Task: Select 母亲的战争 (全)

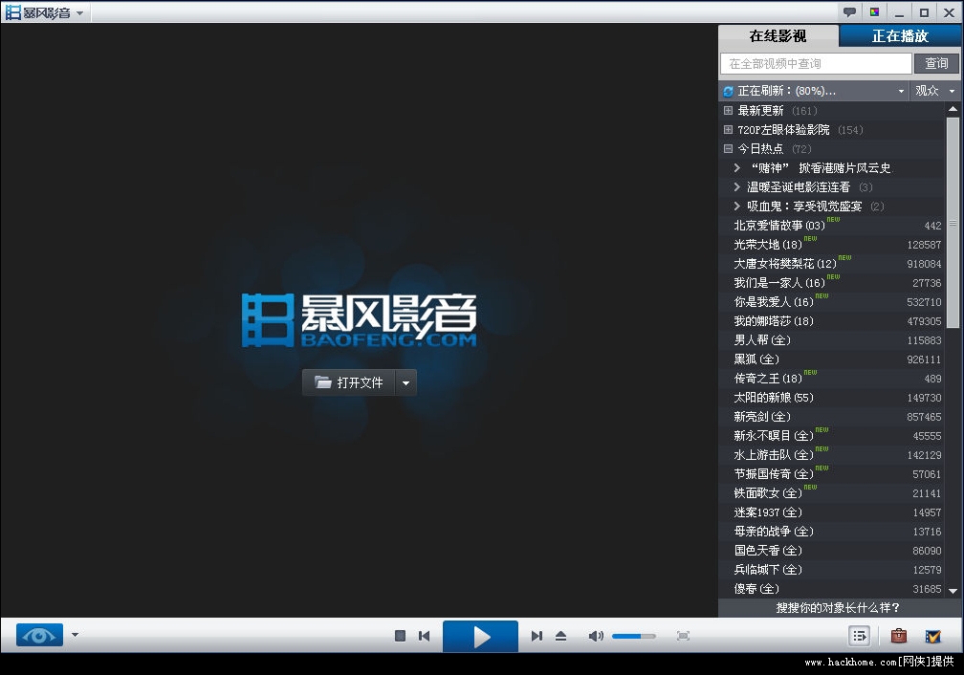Action: [831, 532]
